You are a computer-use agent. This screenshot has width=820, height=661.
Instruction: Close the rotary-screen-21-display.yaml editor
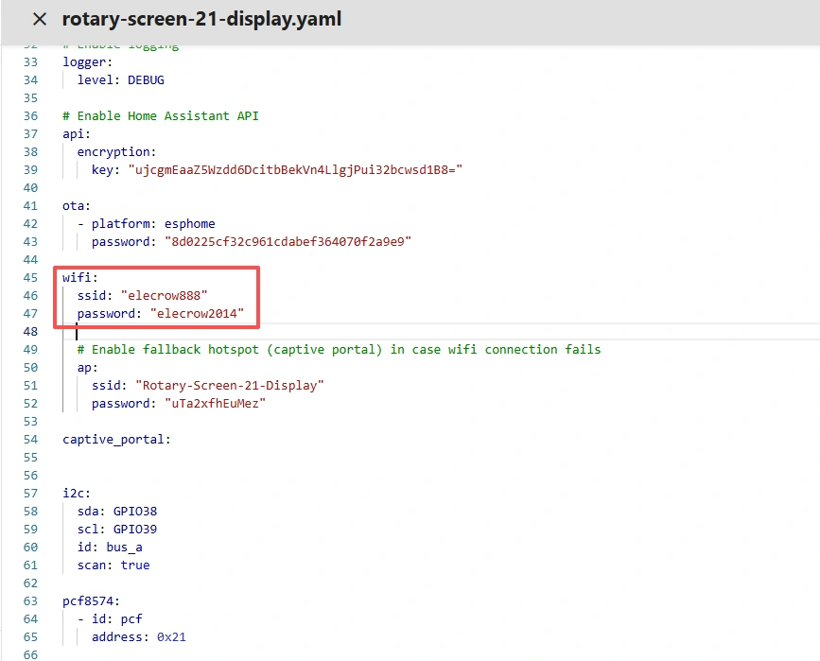tap(39, 19)
